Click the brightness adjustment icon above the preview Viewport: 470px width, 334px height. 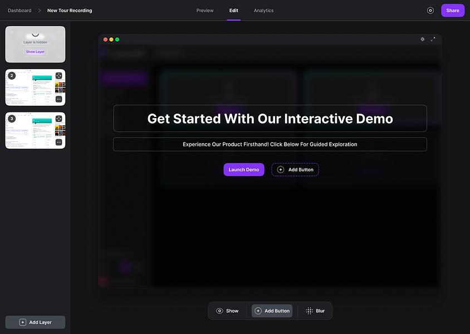coord(423,39)
